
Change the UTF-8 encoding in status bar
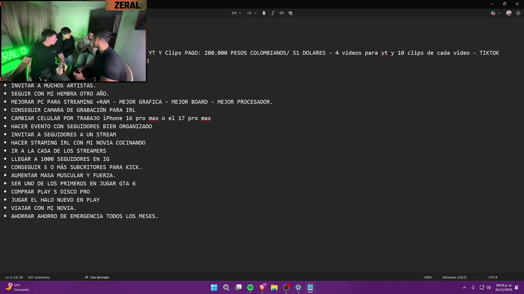point(493,277)
